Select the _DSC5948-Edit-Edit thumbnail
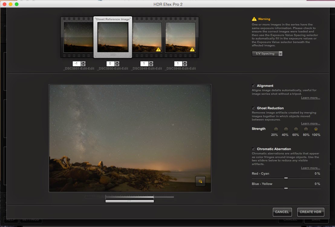This screenshot has height=227, width=335. 181,37
